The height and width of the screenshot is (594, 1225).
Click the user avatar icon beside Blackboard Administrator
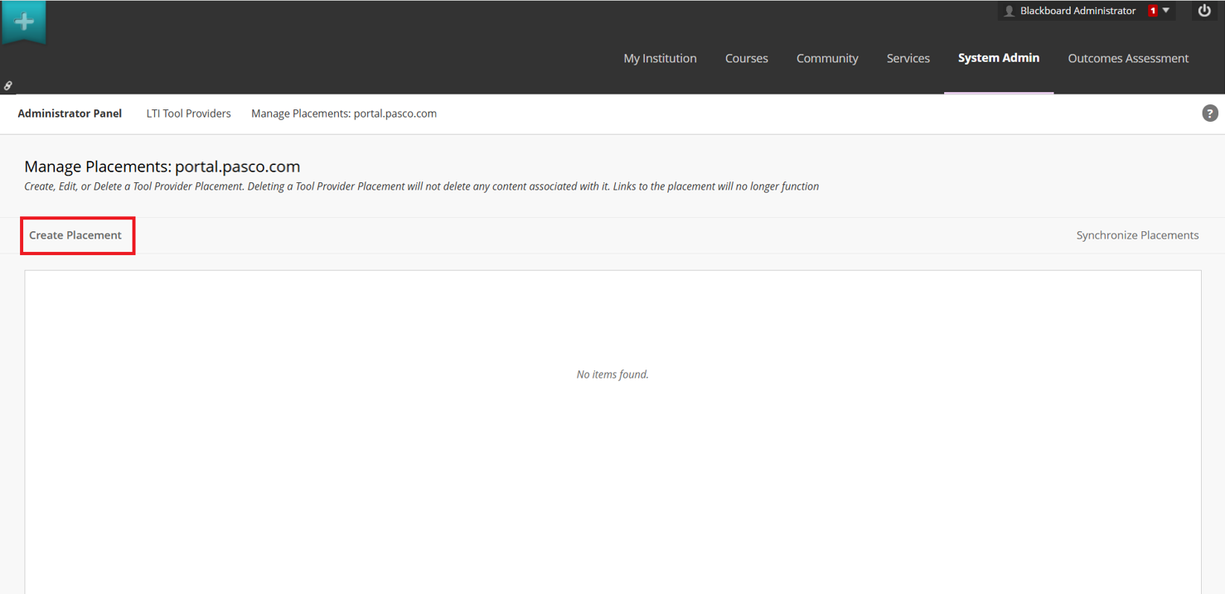click(x=1009, y=11)
